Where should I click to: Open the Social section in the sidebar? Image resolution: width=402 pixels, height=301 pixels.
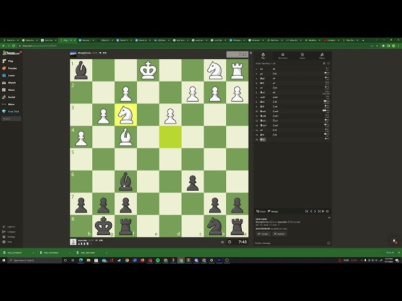9,97
